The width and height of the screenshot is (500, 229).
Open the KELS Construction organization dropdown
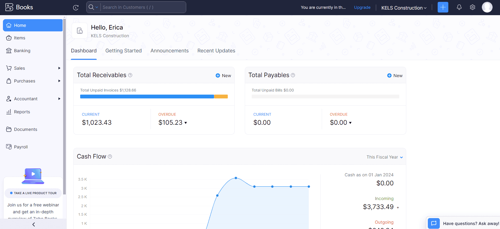click(404, 8)
